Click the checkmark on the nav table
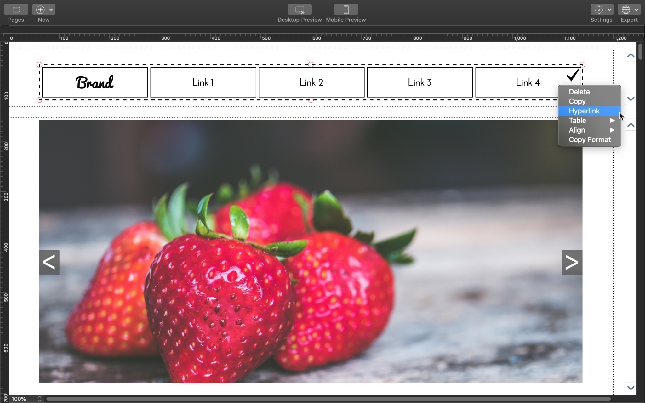 tap(573, 75)
